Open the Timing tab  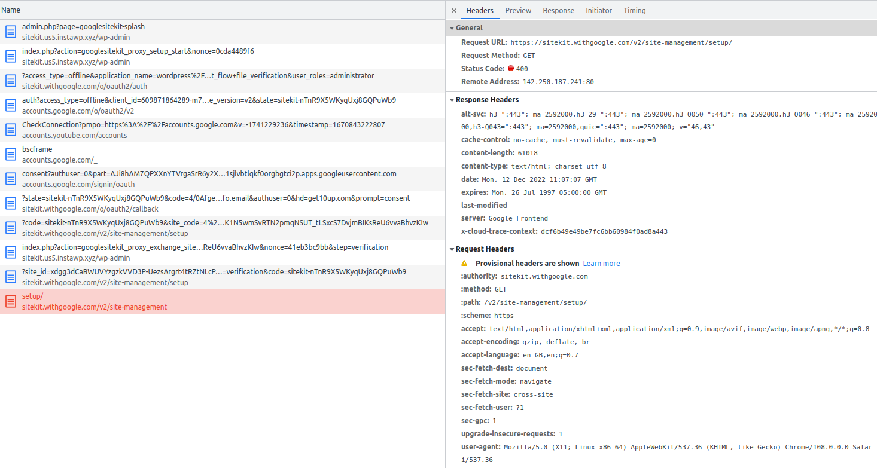tap(634, 10)
